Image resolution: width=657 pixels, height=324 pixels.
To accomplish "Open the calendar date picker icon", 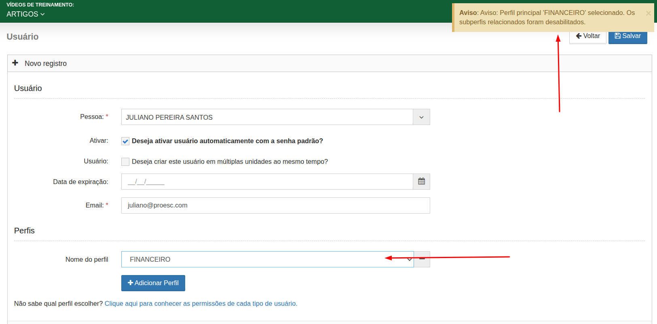I will (x=421, y=182).
